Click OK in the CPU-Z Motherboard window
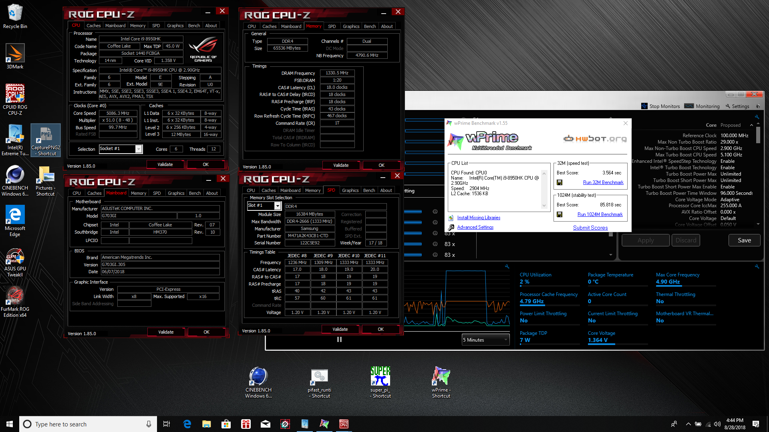The height and width of the screenshot is (432, 769). pyautogui.click(x=206, y=332)
